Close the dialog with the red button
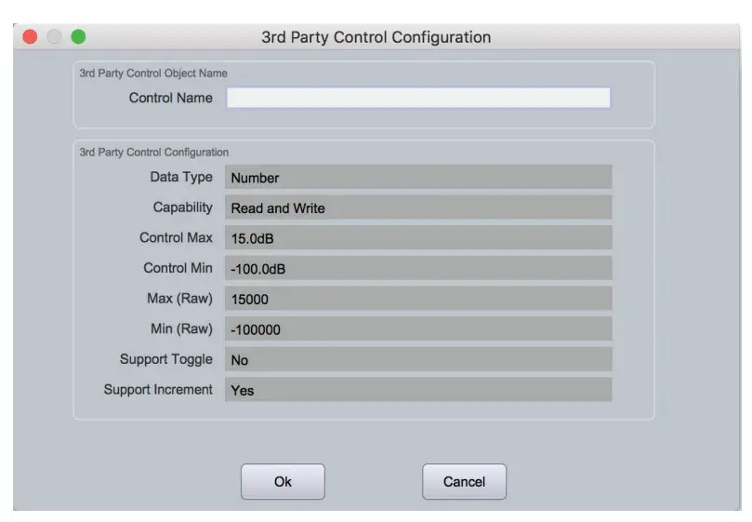The image size is (752, 522). coord(30,37)
